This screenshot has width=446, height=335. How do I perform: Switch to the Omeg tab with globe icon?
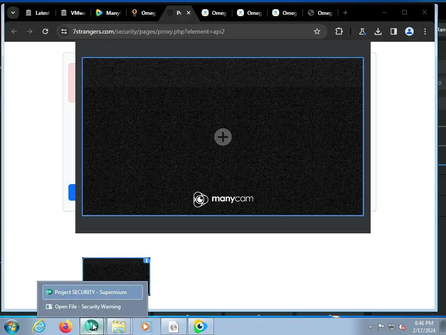click(320, 13)
